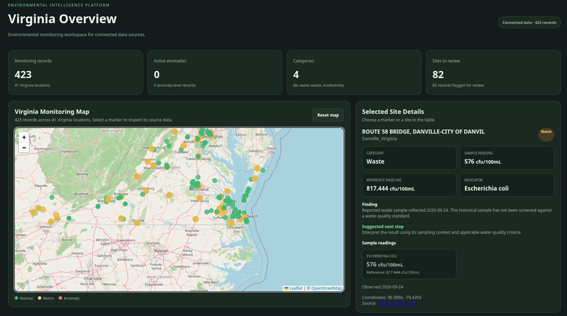The width and height of the screenshot is (567, 316).
Task: Click the Virginia Overview page title
Action: (x=62, y=19)
